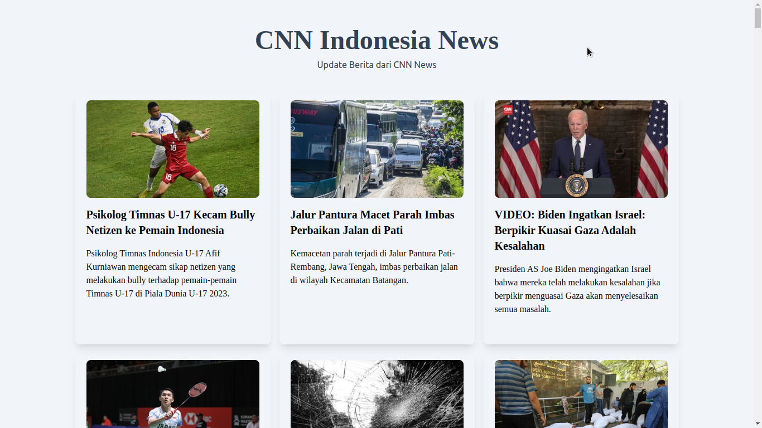Click the subtitle Update Berita dari CNN News
This screenshot has height=428, width=762.
point(377,65)
